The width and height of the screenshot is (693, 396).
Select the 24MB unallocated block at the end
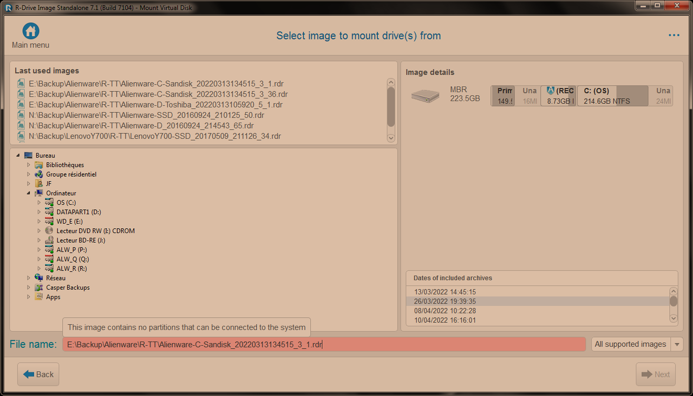tap(661, 96)
